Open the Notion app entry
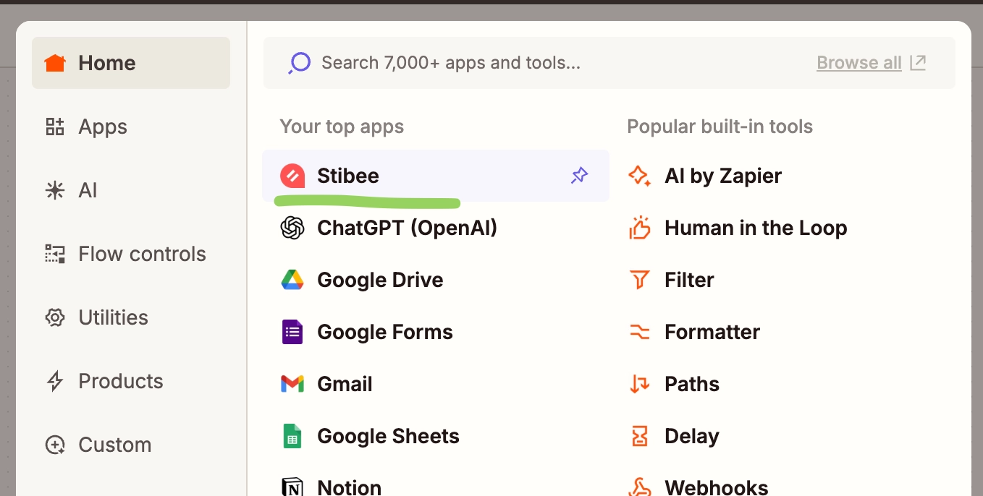The height and width of the screenshot is (496, 983). (x=349, y=487)
